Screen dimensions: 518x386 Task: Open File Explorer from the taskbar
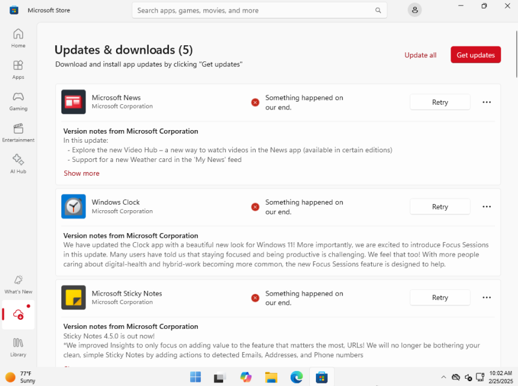pyautogui.click(x=271, y=377)
